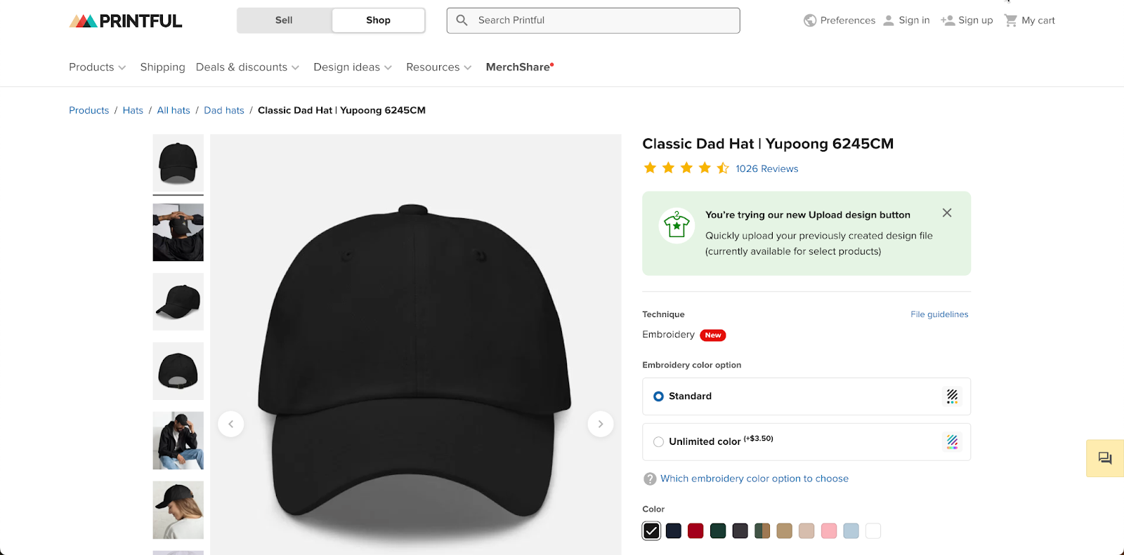Open the chat widget
The width and height of the screenshot is (1124, 555).
[x=1104, y=458]
